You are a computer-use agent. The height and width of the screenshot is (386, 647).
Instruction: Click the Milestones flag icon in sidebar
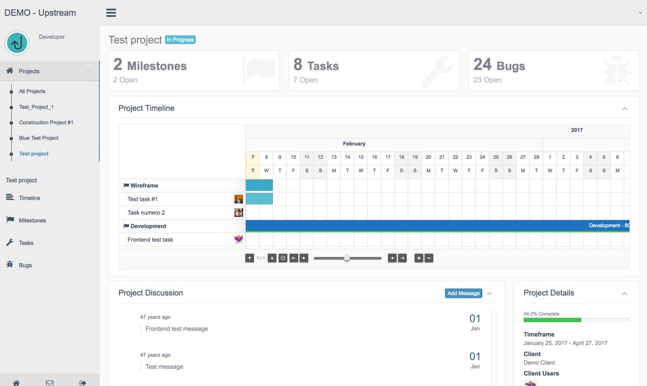click(10, 220)
